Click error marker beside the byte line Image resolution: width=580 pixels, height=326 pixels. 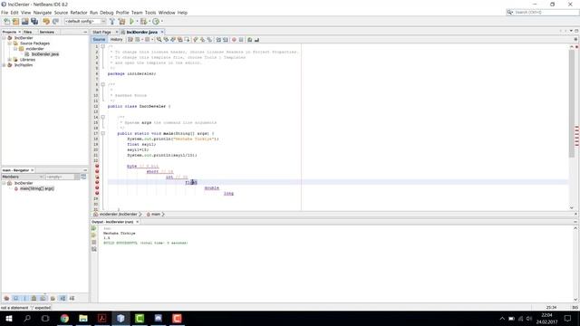tap(97, 167)
